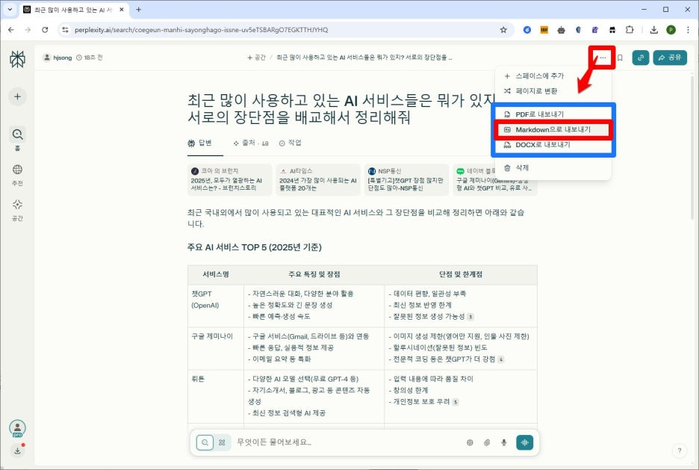Click the printer extension icon in toolbar
This screenshot has width=699, height=470.
pyautogui.click(x=562, y=30)
